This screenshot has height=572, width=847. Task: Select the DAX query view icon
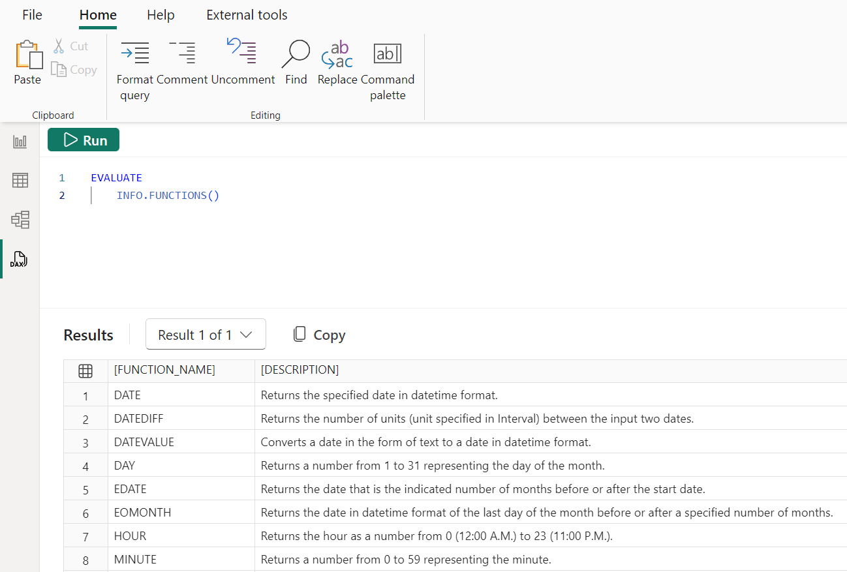click(x=20, y=259)
